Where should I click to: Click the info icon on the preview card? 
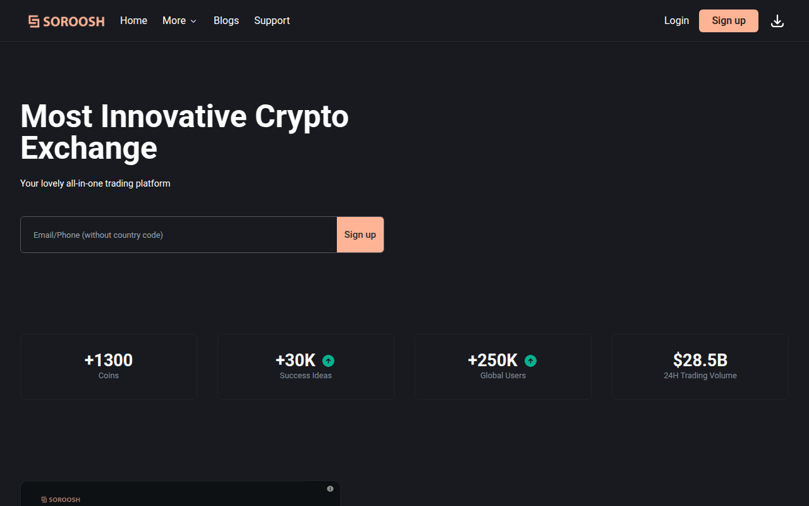330,489
